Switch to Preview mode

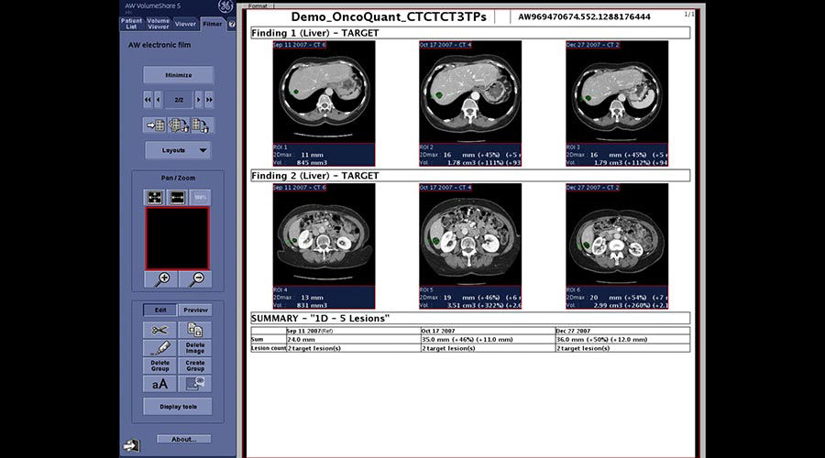(195, 311)
